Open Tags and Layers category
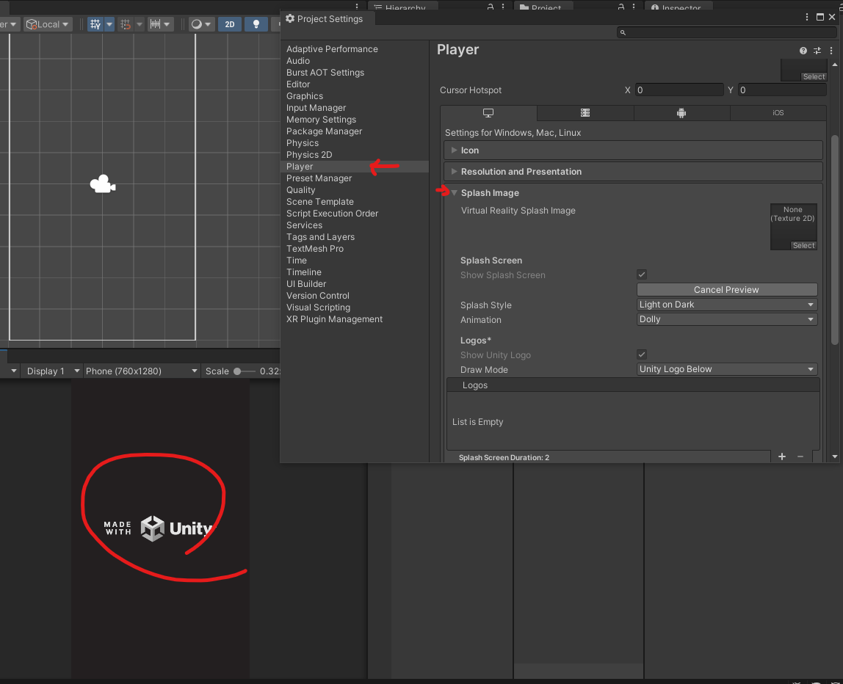Image resolution: width=843 pixels, height=684 pixels. coord(320,237)
